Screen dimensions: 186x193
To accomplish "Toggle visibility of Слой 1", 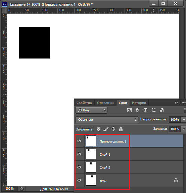I will coord(79,154).
